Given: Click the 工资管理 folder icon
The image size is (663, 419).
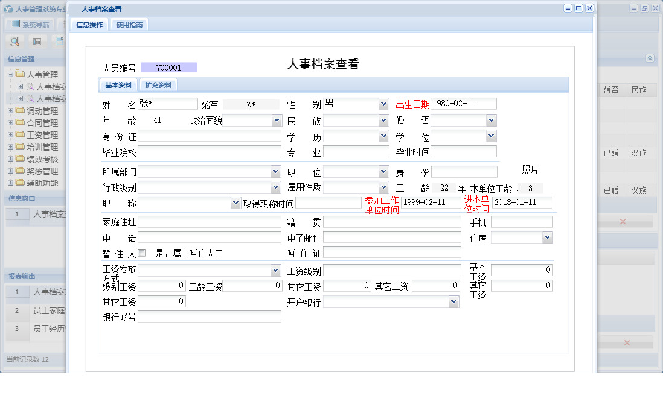Looking at the screenshot, I should pyautogui.click(x=19, y=134).
